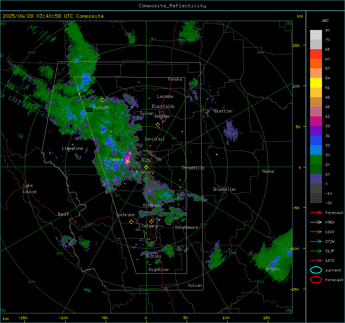345x323 pixels.
Task: Click the Vulcan city label
Action: (x=195, y=285)
